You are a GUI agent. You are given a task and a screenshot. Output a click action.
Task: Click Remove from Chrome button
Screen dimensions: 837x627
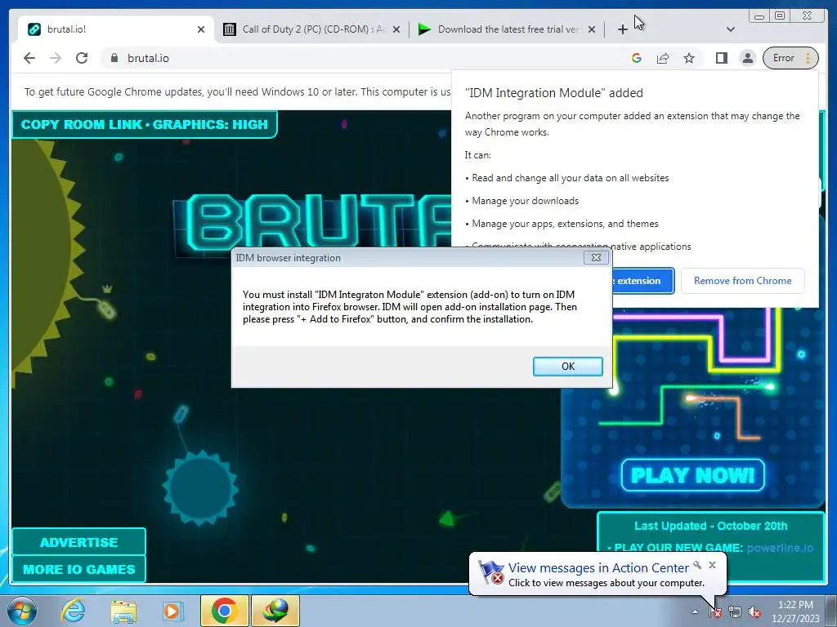(742, 281)
